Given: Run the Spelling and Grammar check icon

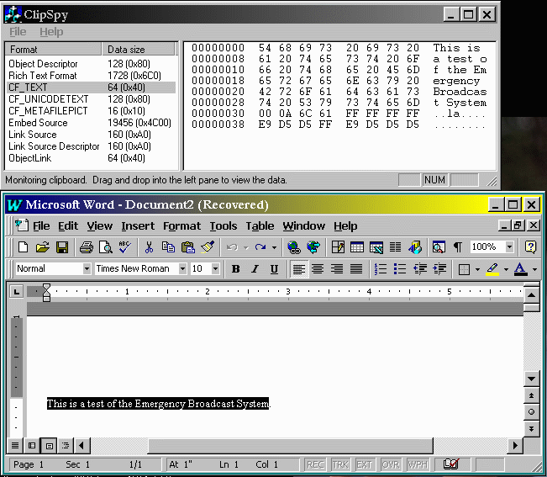Looking at the screenshot, I should pyautogui.click(x=125, y=247).
